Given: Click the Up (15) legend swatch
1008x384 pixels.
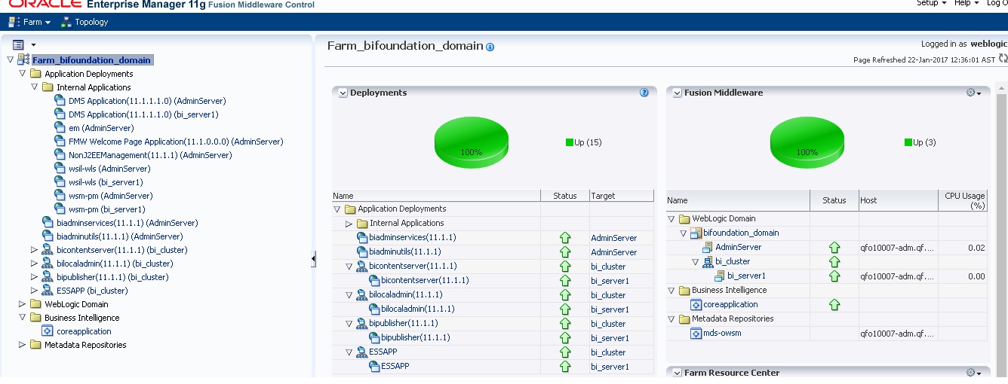Looking at the screenshot, I should (x=570, y=142).
